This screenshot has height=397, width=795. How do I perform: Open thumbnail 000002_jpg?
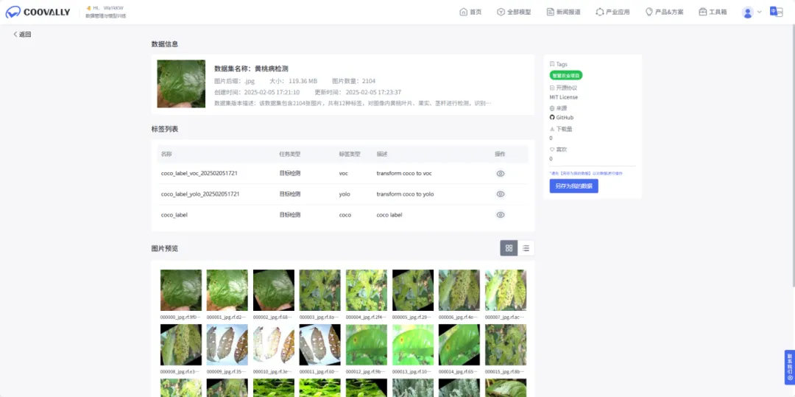click(x=274, y=290)
